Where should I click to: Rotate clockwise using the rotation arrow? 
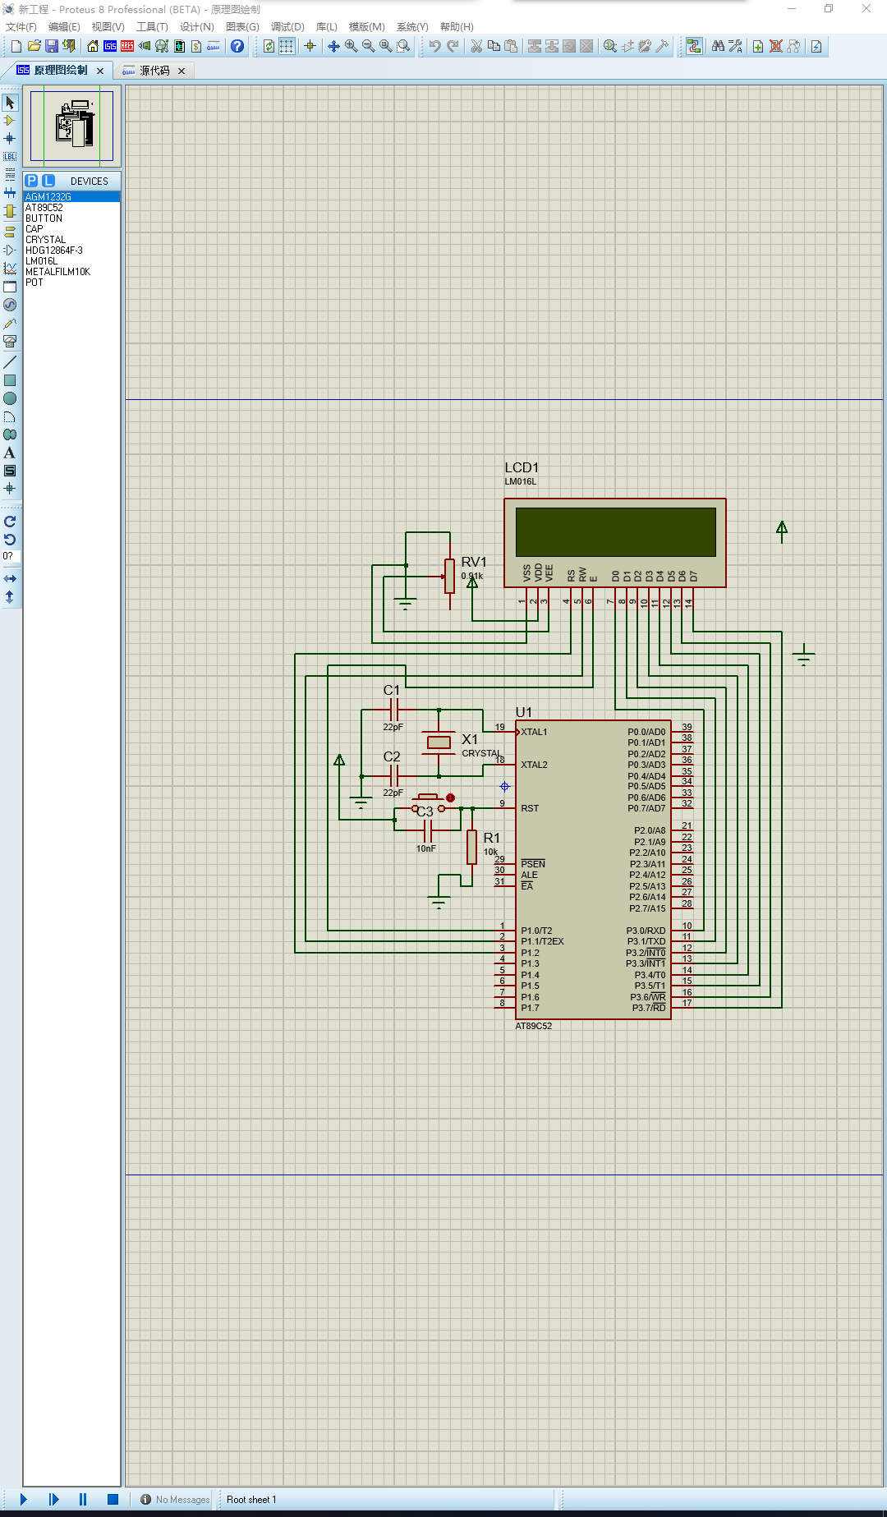pyautogui.click(x=10, y=522)
